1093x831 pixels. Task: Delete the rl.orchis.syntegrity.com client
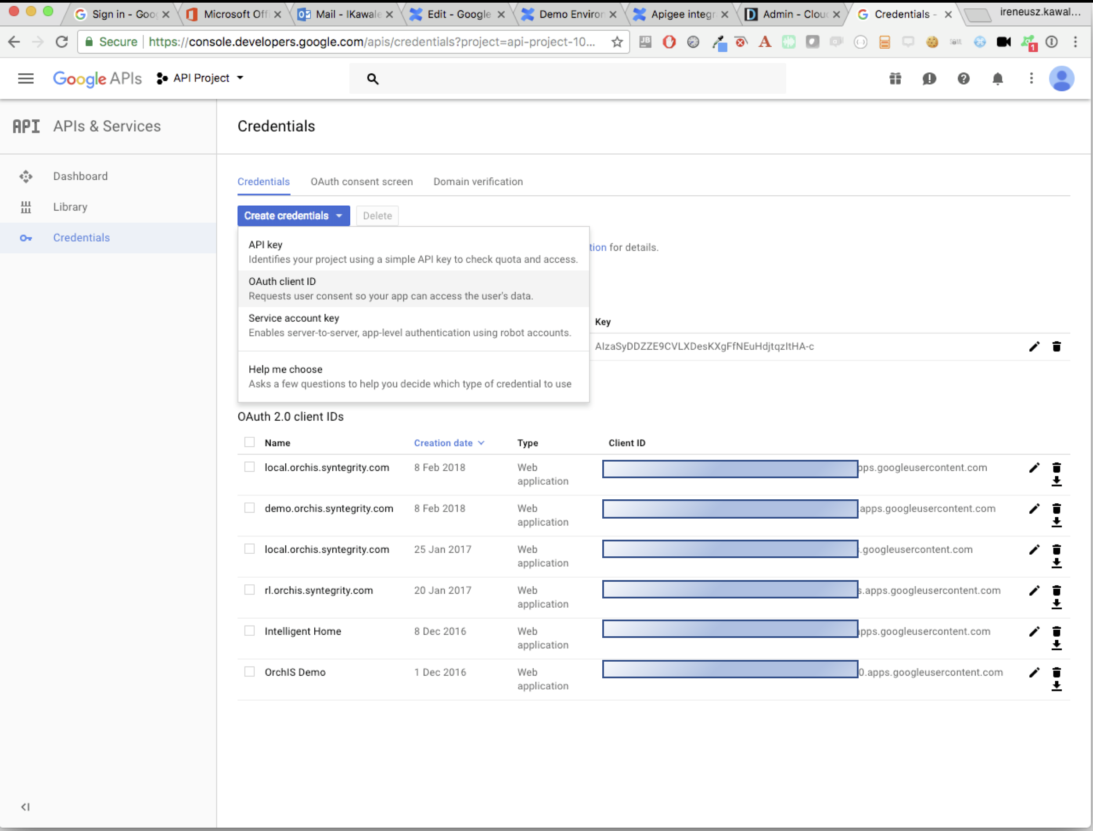[1057, 590]
